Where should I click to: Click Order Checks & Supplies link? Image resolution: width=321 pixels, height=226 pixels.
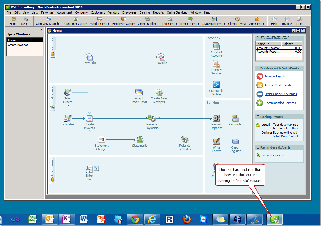(x=281, y=94)
